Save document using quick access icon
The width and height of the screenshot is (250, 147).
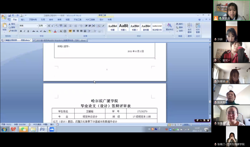(x=9, y=15)
